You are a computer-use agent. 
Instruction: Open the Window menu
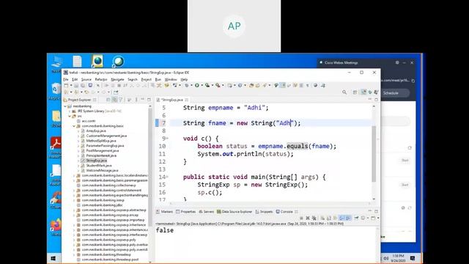point(171,79)
